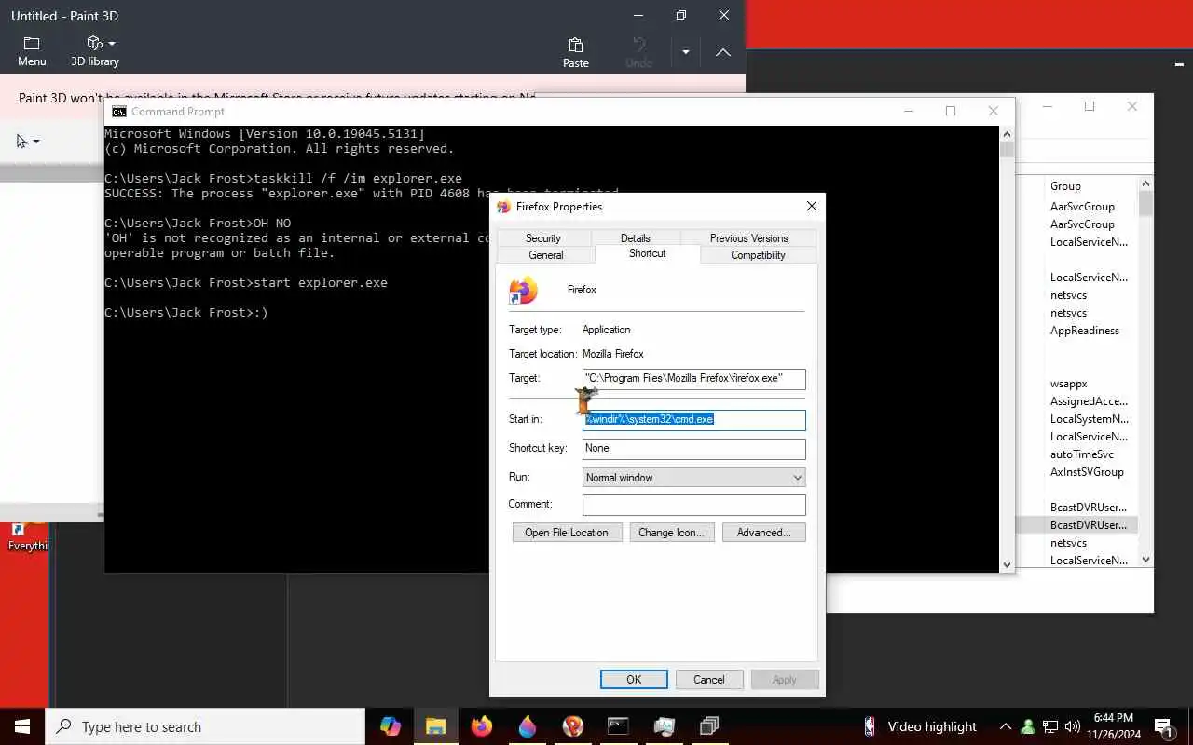Open the Compatibility tab
Screen dimensions: 1193x745
[758, 254]
